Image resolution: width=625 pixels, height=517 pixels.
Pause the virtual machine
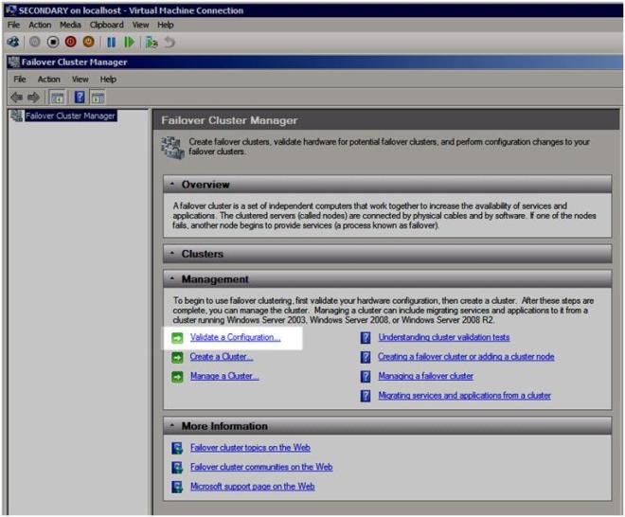click(x=111, y=42)
